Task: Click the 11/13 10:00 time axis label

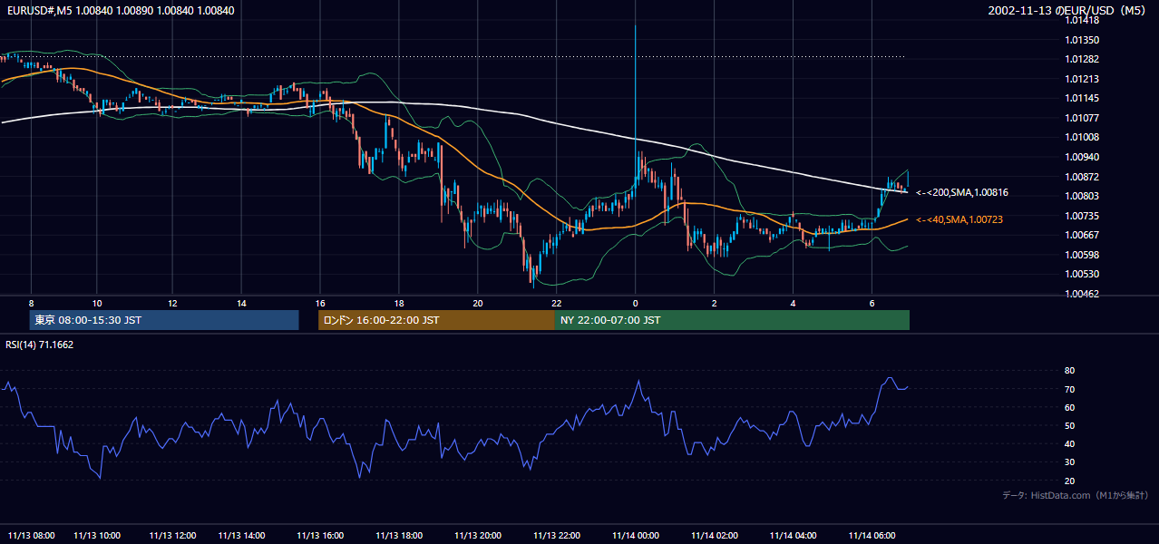Action: 97,536
